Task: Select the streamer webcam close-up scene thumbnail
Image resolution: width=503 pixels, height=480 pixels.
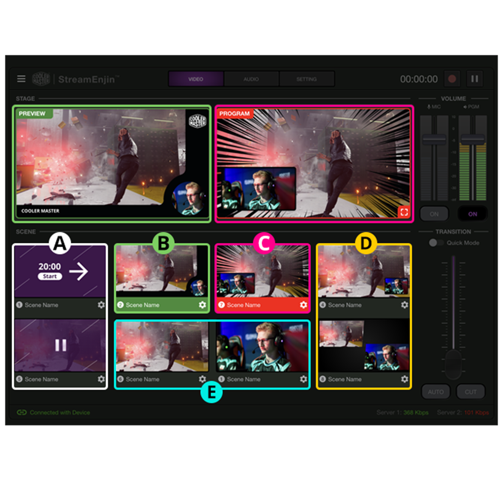Action: point(263,347)
